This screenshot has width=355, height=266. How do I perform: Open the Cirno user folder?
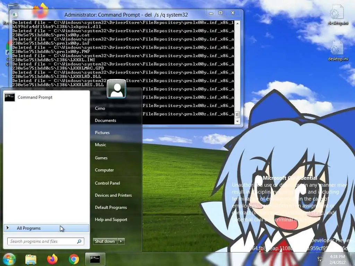pos(100,108)
